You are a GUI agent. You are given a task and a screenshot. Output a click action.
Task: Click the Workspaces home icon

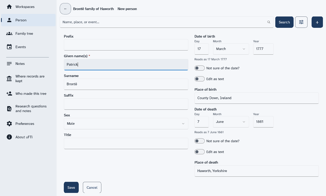tap(9, 7)
